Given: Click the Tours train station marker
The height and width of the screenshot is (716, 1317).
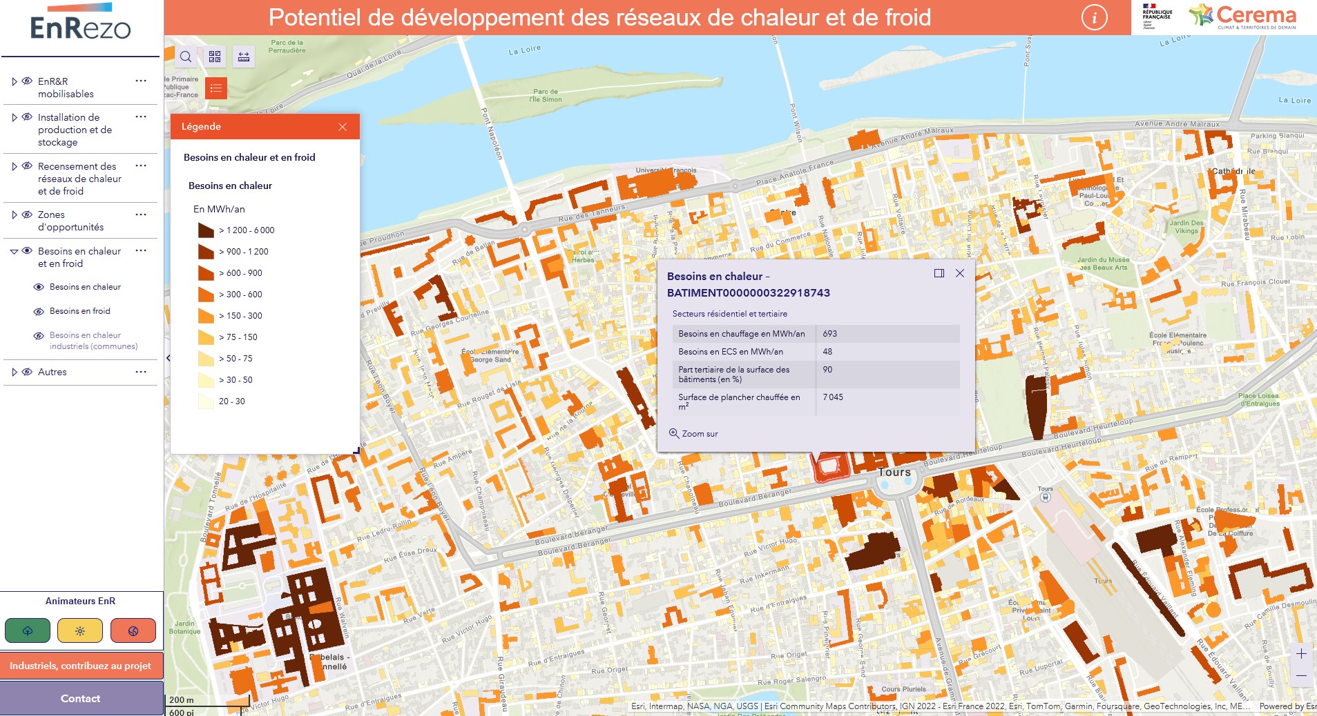Looking at the screenshot, I should coord(1046,497).
